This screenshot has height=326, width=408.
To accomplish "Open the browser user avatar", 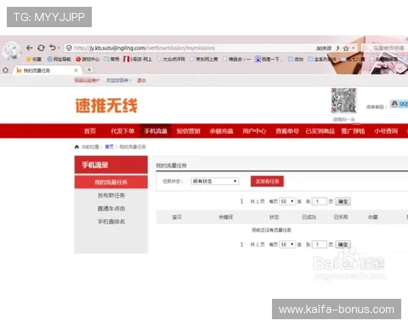I will point(12,51).
